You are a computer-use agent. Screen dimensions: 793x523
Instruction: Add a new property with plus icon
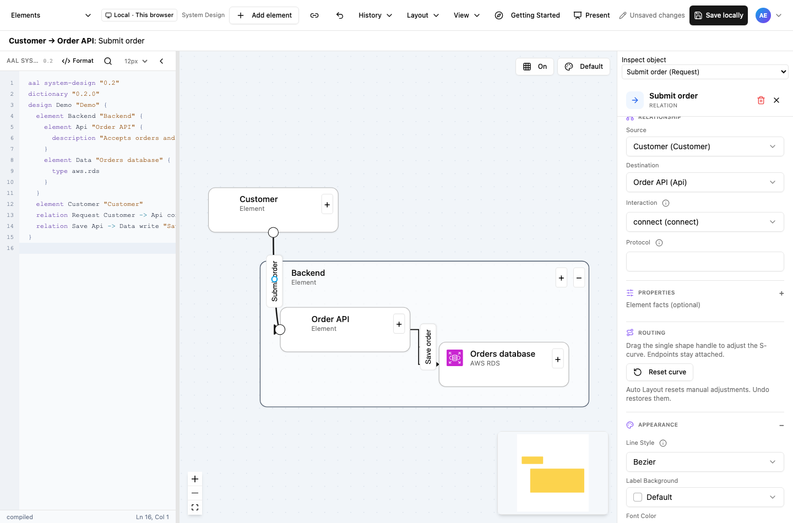781,293
